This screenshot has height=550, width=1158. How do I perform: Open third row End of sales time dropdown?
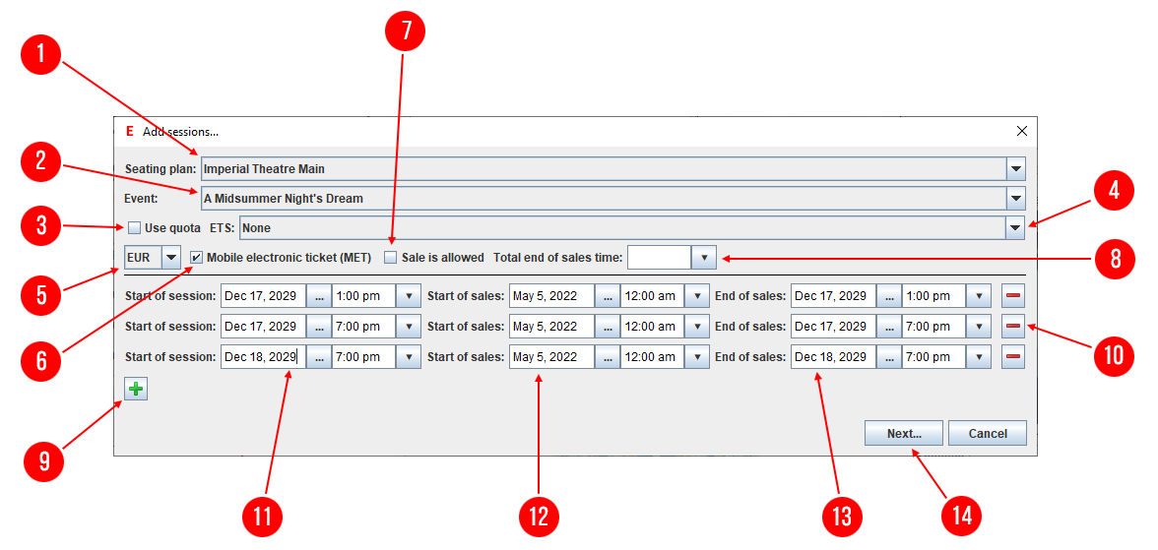coord(979,357)
